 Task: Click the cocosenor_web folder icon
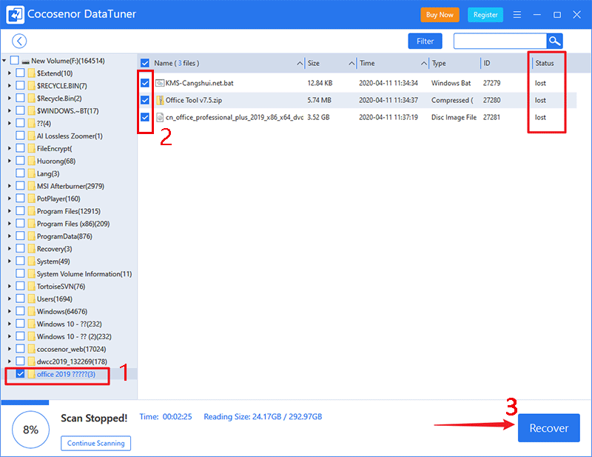click(x=31, y=349)
